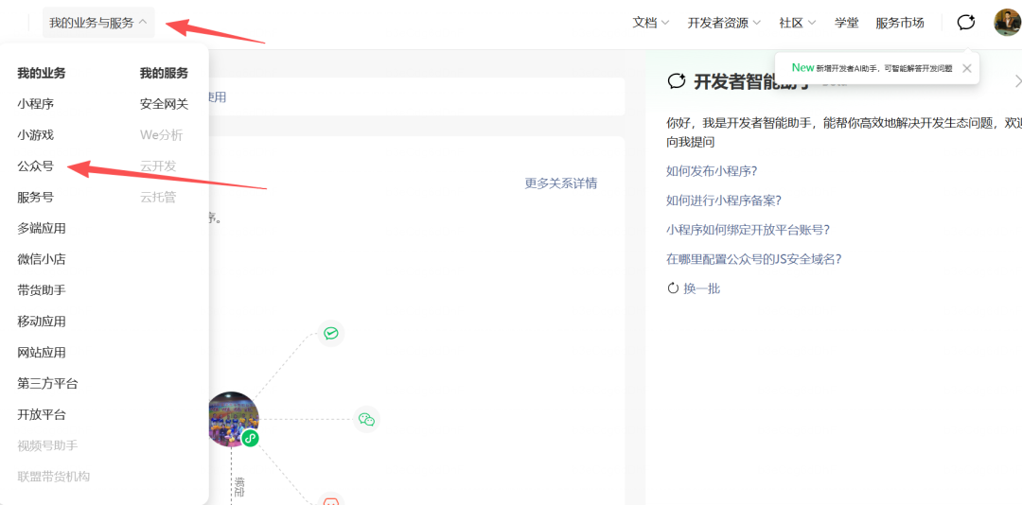Open 安全网关 under 我的服务
The height and width of the screenshot is (505, 1022).
click(x=165, y=104)
